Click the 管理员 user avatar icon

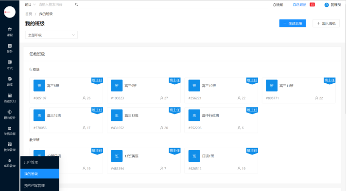(327, 5)
